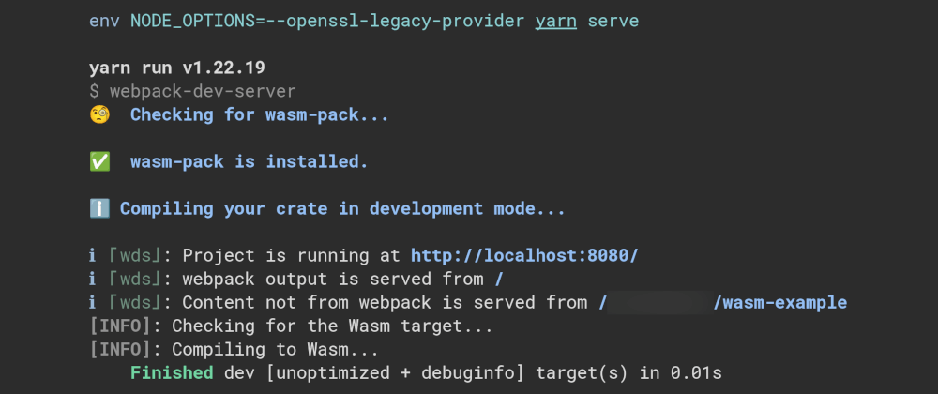Click 'Checking for wasm-pack...' message
938x394 pixels.
pos(260,114)
